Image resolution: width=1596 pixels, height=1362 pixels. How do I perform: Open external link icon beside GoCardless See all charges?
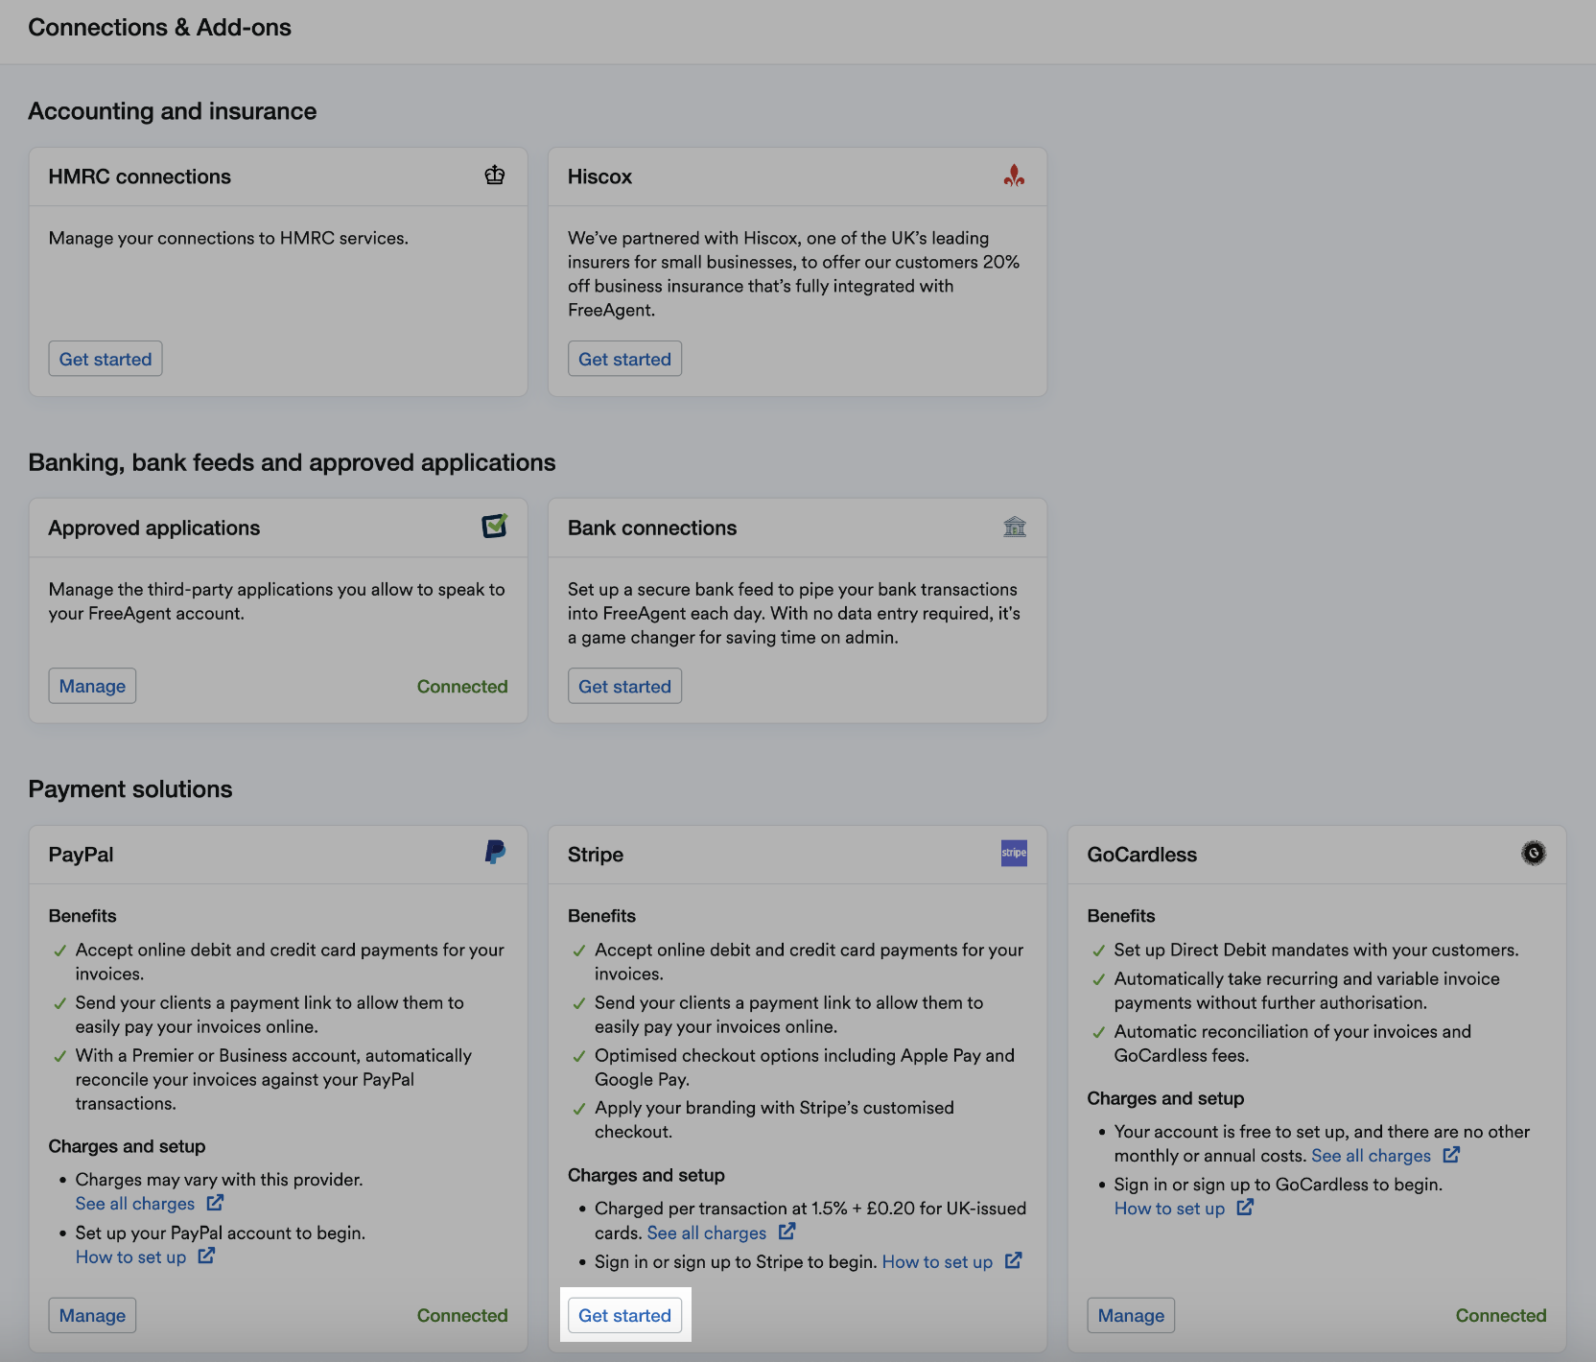pos(1451,1155)
